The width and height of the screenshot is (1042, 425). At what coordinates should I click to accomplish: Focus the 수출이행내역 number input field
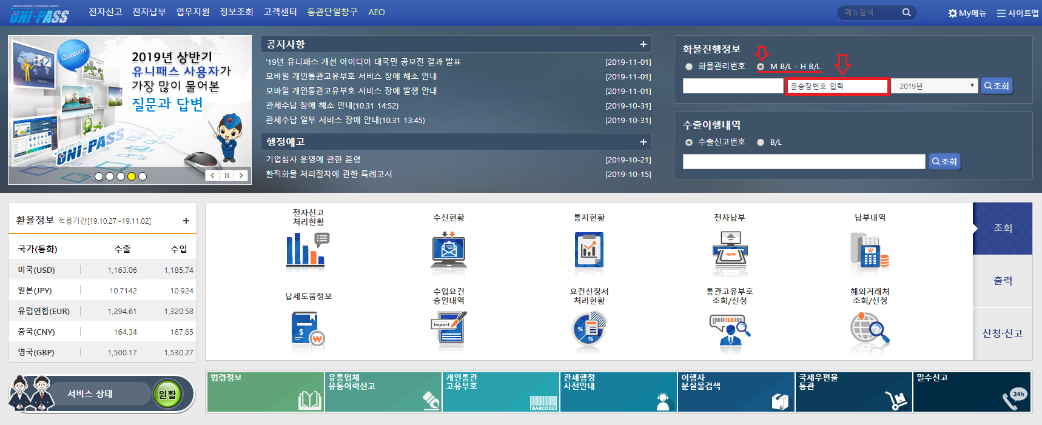[804, 161]
